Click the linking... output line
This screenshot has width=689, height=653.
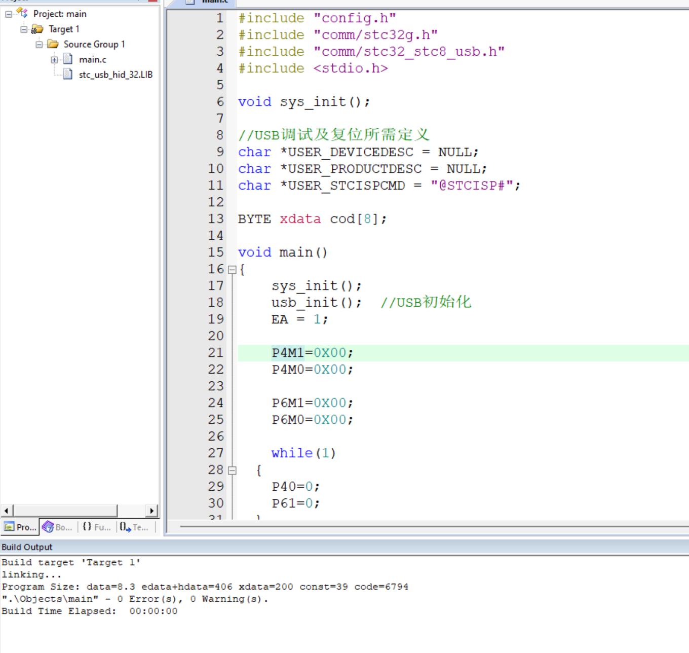coord(31,575)
